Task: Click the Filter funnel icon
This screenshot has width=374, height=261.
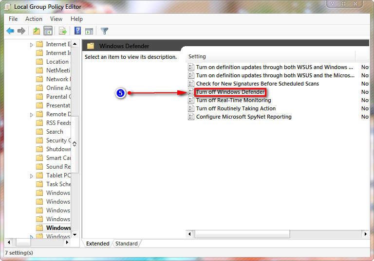Action: (x=105, y=31)
